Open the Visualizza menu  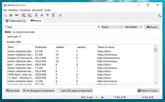[25, 10]
